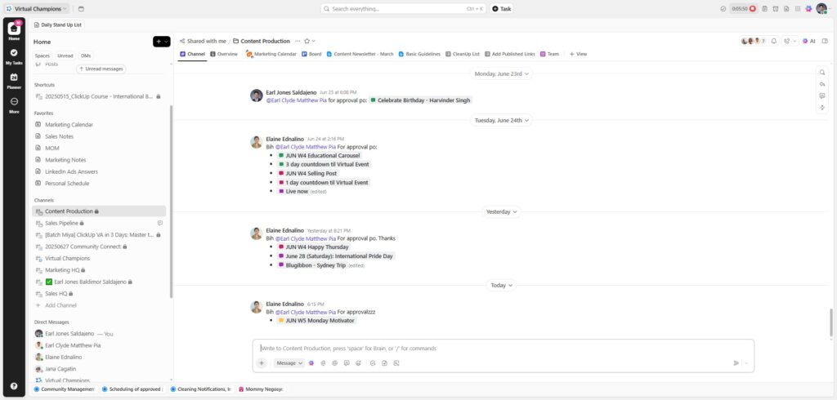
Task: Open the Marketing Calendar tab
Action: 271,54
